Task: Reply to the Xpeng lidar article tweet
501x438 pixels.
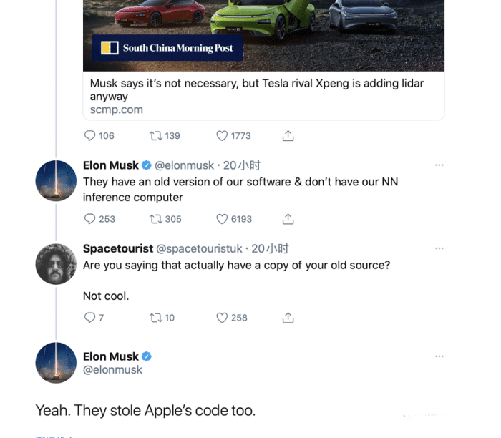Action: 89,136
